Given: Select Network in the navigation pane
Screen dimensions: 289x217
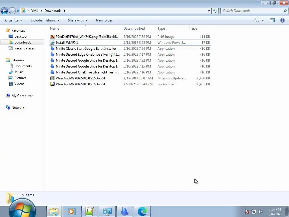Looking at the screenshot, I should coord(18,108).
